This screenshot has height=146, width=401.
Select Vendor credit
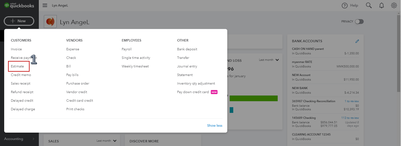pyautogui.click(x=77, y=92)
